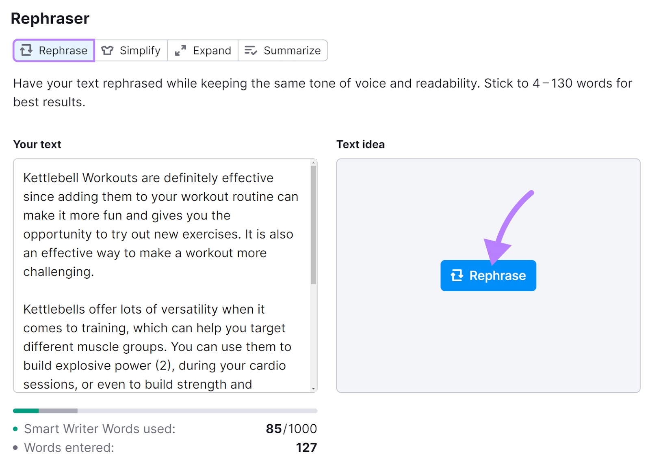Viewport: 650px width, 475px height.
Task: Click the 85/1000 words counter
Action: (291, 429)
